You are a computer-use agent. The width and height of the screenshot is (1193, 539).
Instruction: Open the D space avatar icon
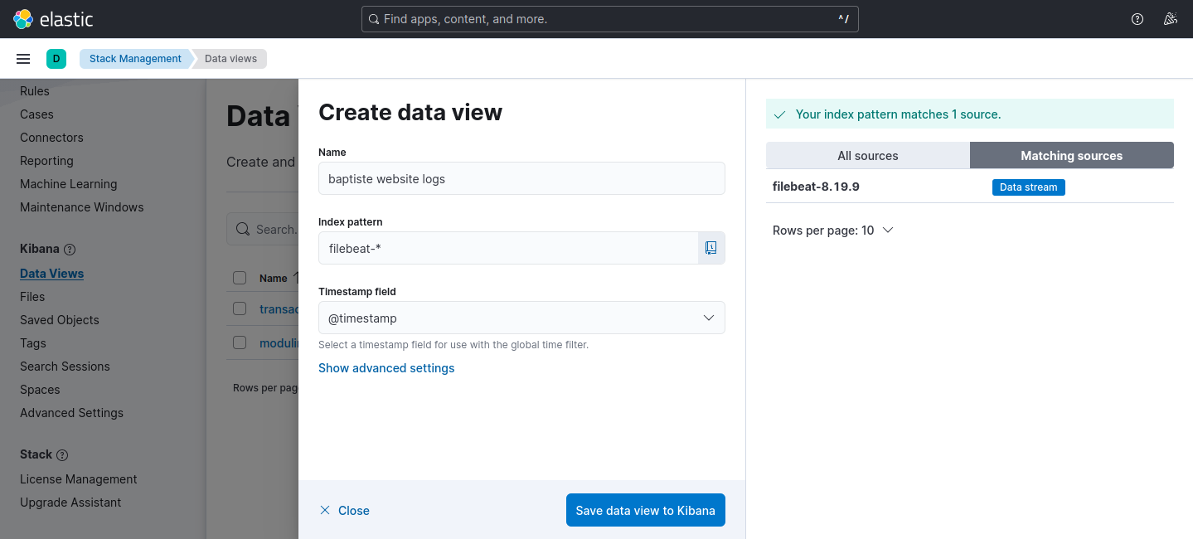tap(56, 58)
